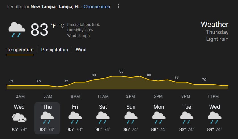The width and height of the screenshot is (238, 139).
Task: Select the Tuesday rain forecast icon
Action: 187,118
